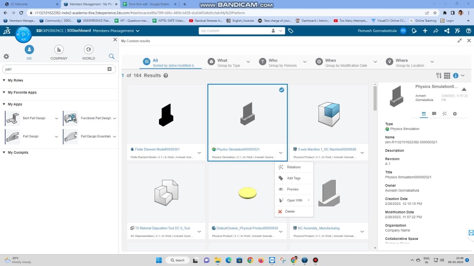Choose Relations in context menu
Viewport: 474px width, 266px height.
[294, 167]
